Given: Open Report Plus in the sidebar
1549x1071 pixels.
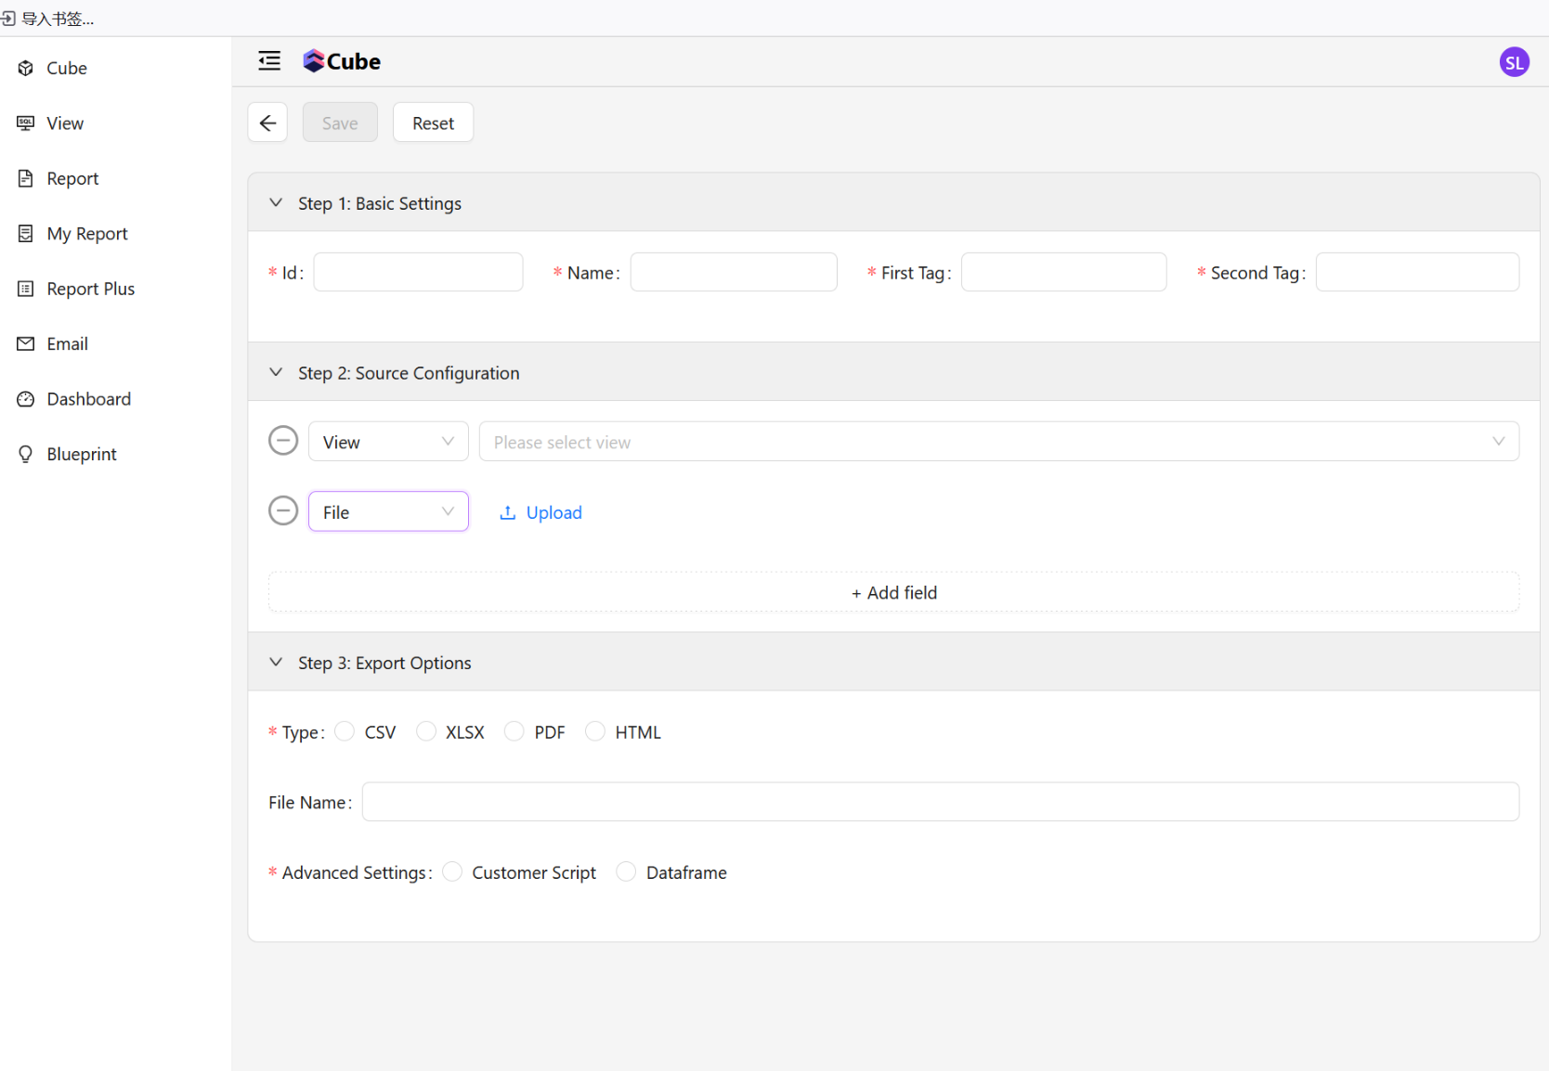Looking at the screenshot, I should click(x=90, y=289).
